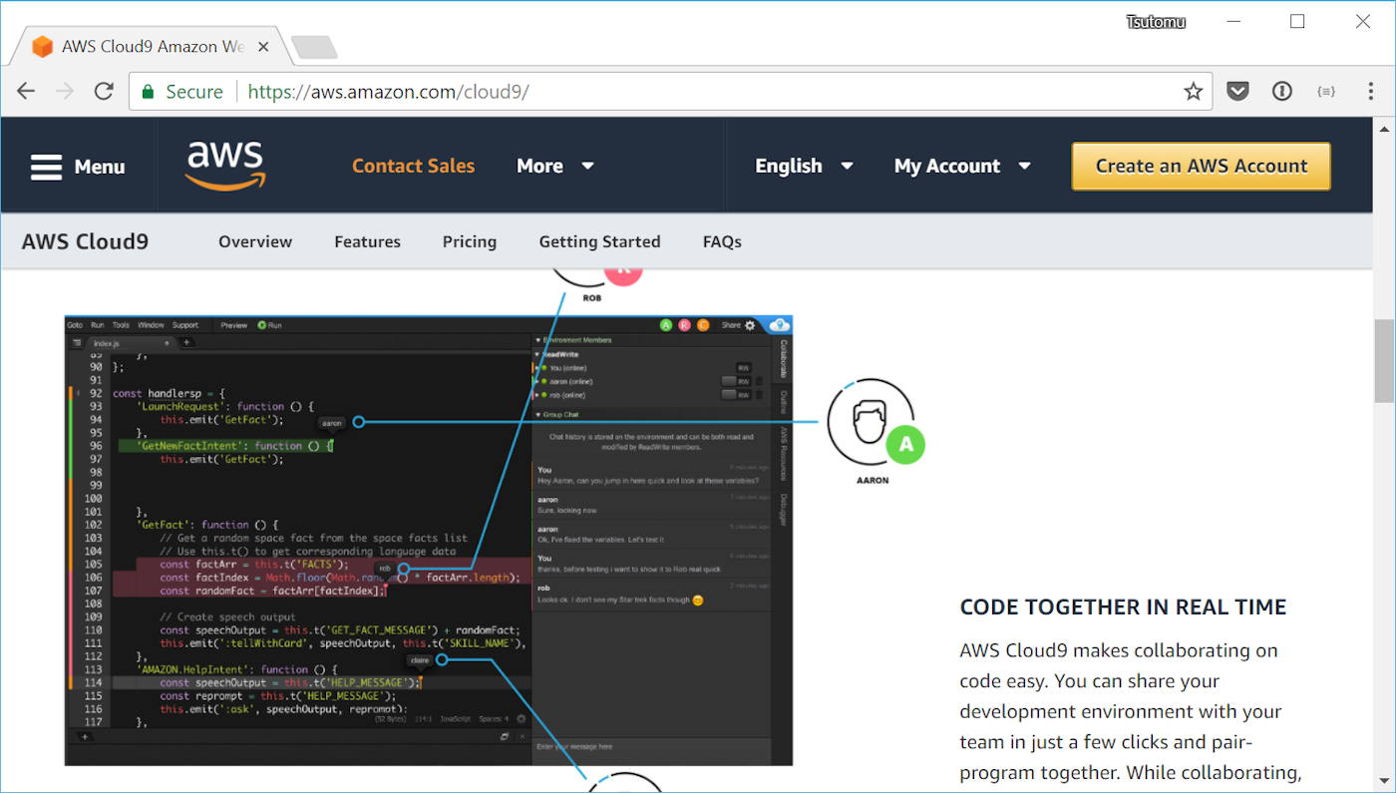Image resolution: width=1396 pixels, height=793 pixels.
Task: Go to the Pricing tab
Action: point(470,241)
